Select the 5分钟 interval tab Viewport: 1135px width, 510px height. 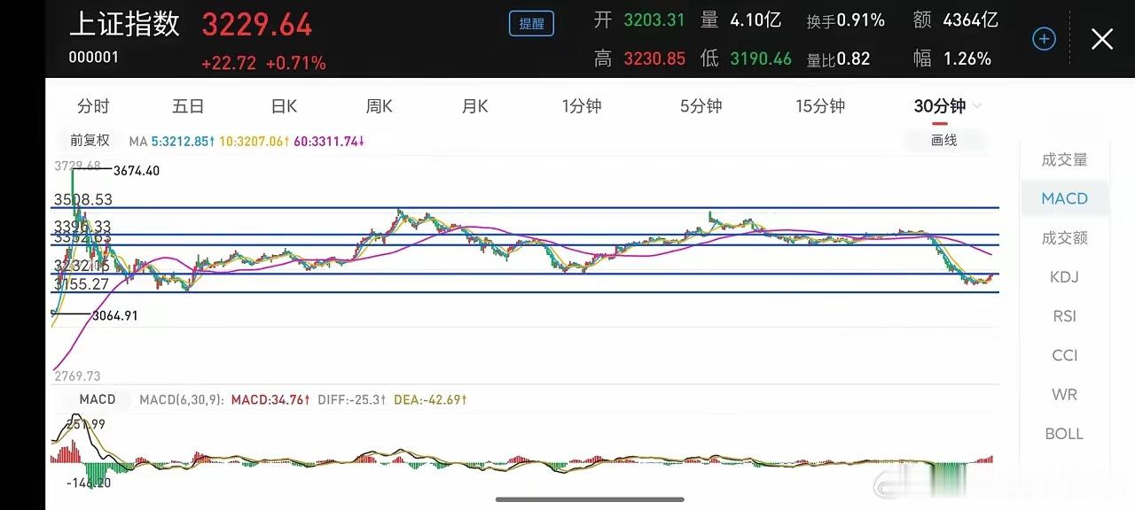[x=701, y=106]
